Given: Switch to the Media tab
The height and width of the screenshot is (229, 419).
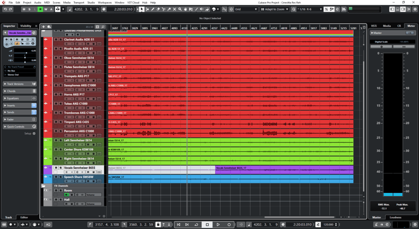Looking at the screenshot, I should pyautogui.click(x=387, y=26).
